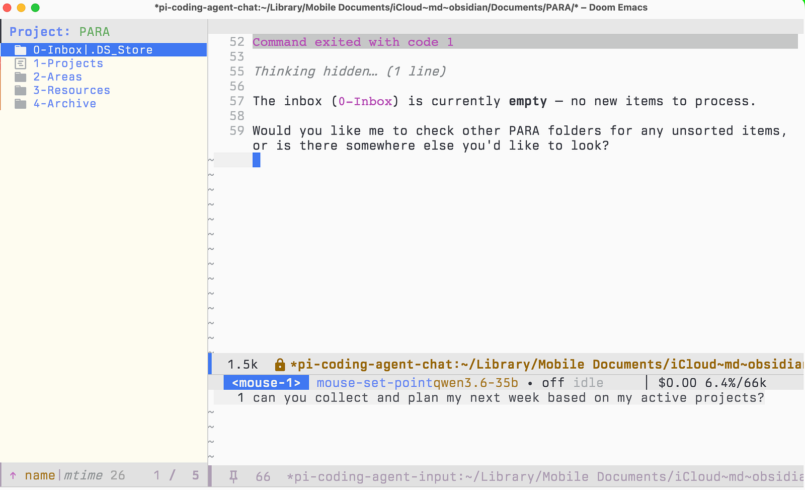This screenshot has width=805, height=490.
Task: Click the blue cursor block in chat buffer
Action: 257,160
